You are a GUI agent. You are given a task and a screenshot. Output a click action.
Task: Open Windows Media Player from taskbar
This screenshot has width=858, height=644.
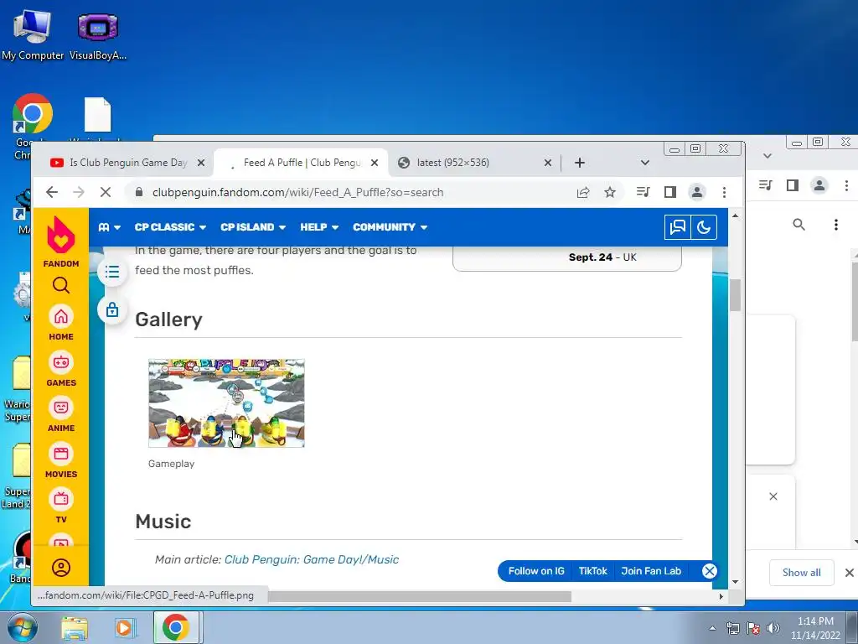124,627
